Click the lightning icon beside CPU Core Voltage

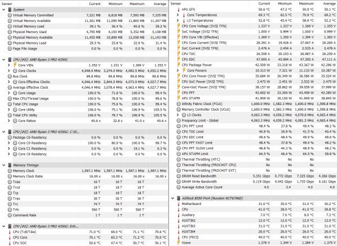179,26
